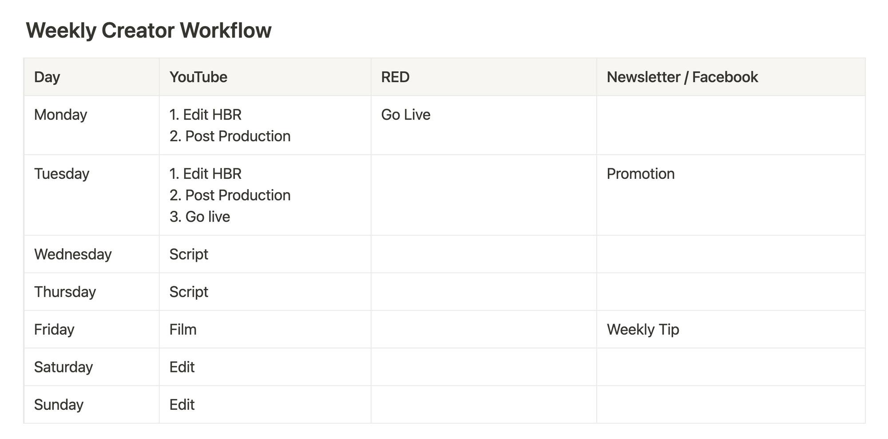
Task: Click the Monday row label
Action: (60, 115)
